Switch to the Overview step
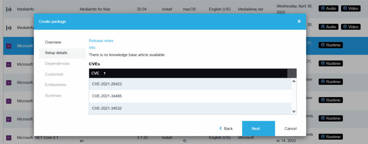 click(53, 42)
